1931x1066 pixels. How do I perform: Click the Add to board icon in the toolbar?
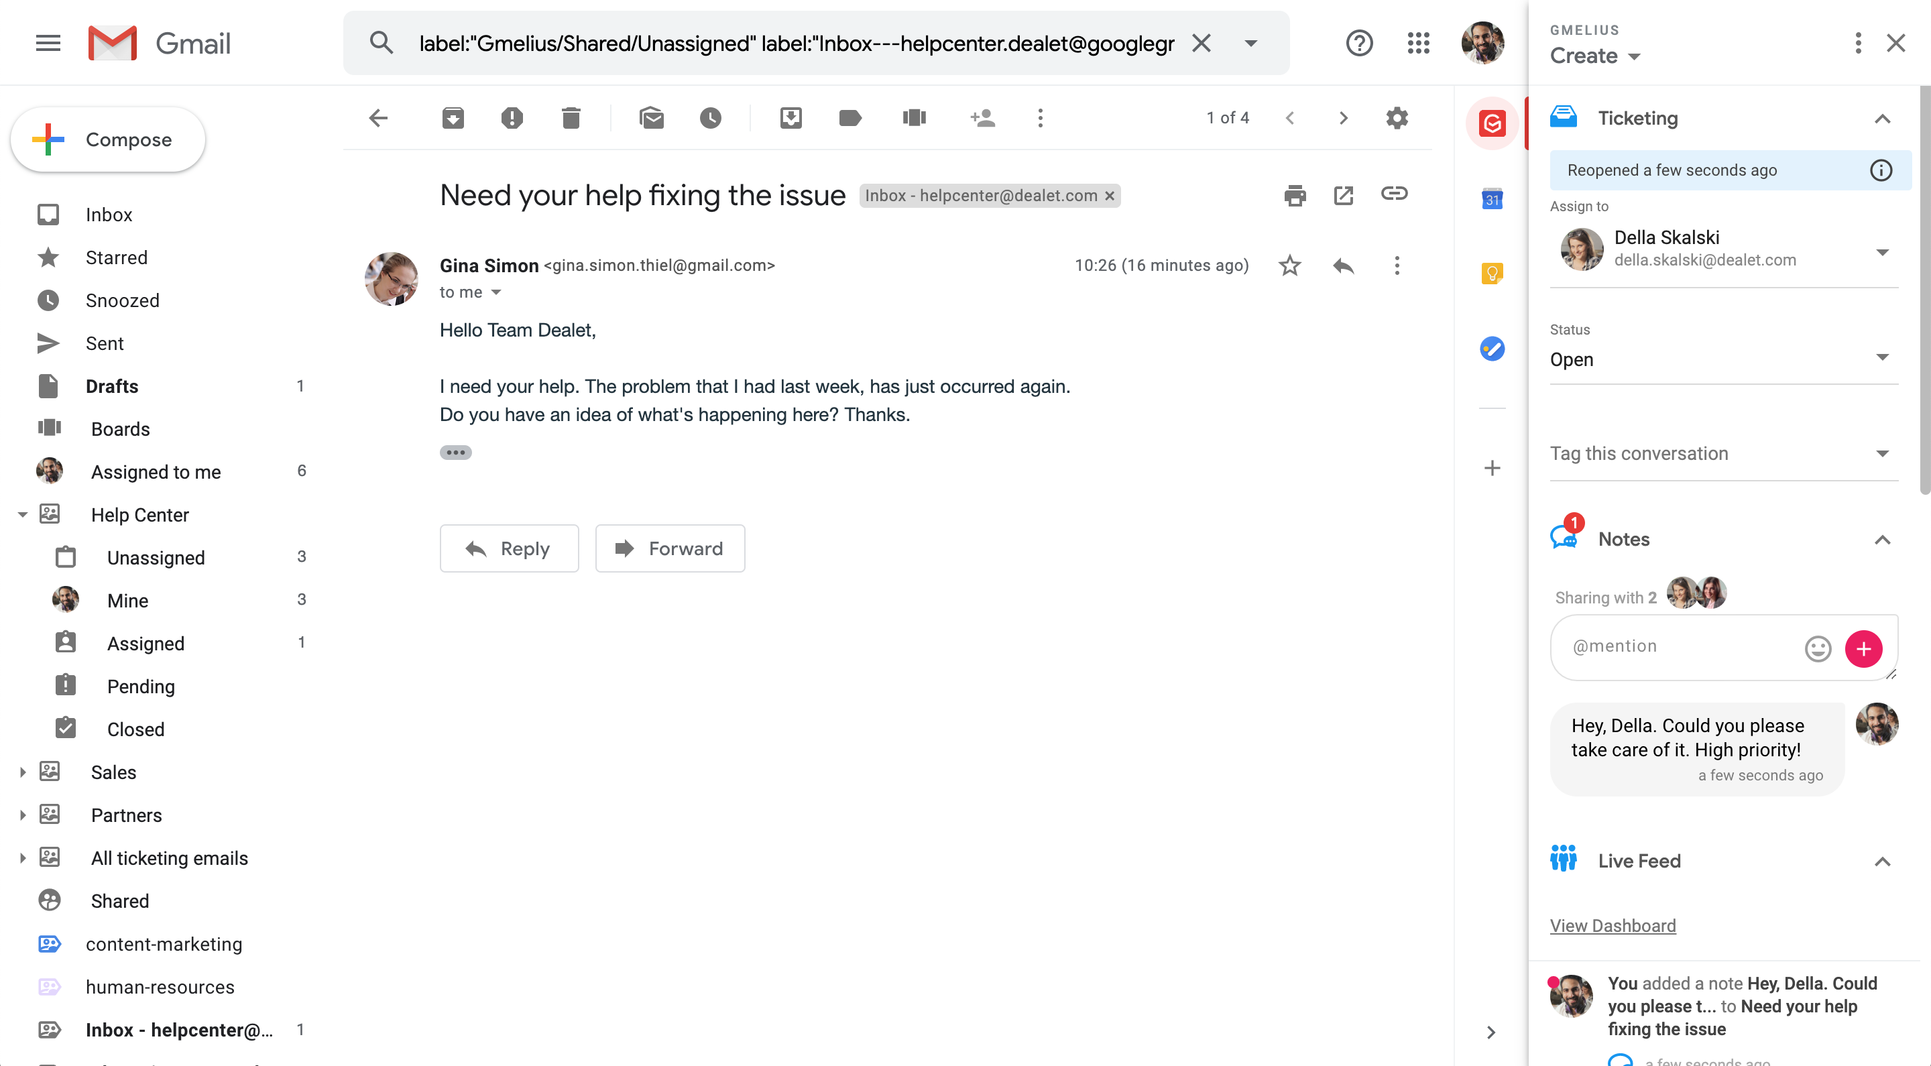click(x=914, y=118)
